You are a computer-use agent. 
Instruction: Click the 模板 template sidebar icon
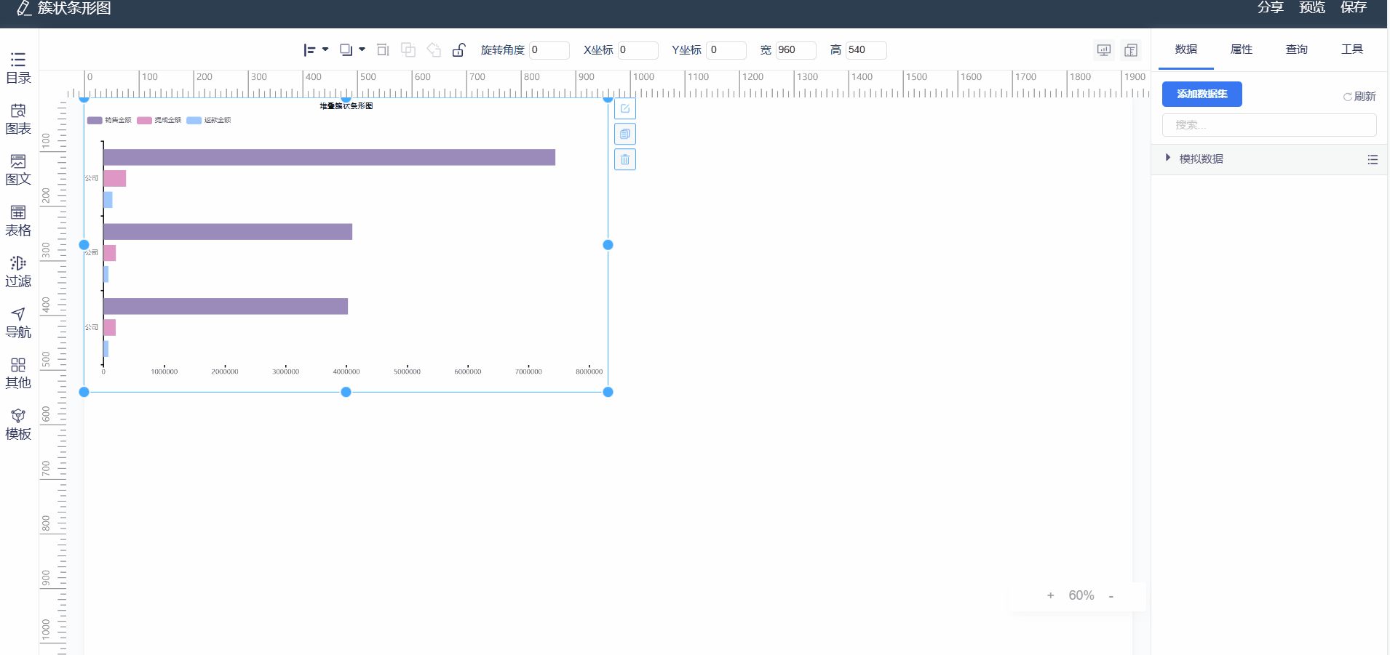pyautogui.click(x=18, y=425)
